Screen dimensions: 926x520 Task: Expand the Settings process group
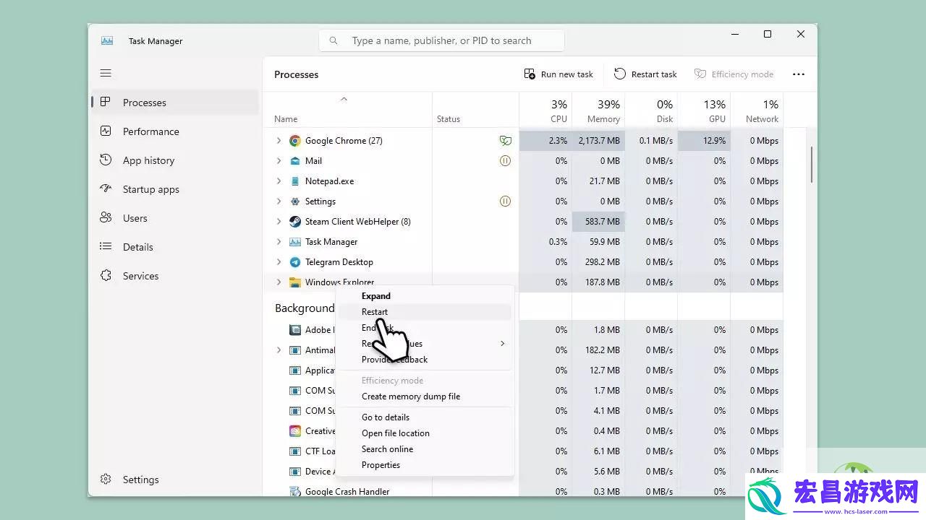click(279, 201)
